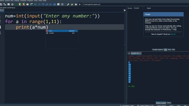The width and height of the screenshot is (189, 106).
Task: Open the Tools menu
Action: pos(35,1)
